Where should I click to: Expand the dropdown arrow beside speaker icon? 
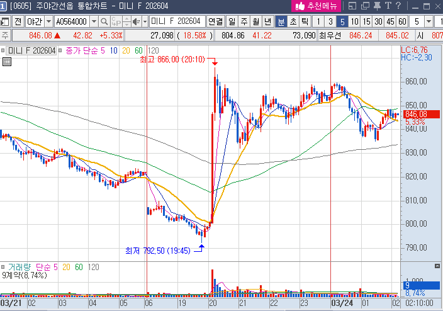coord(145,21)
